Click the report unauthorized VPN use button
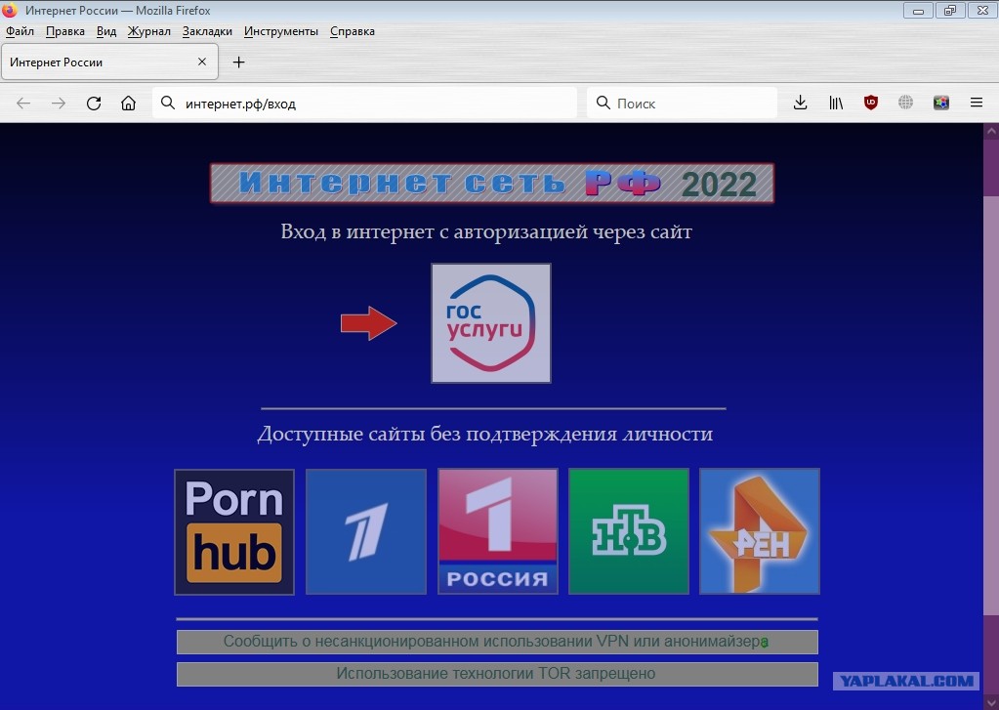 pos(496,642)
